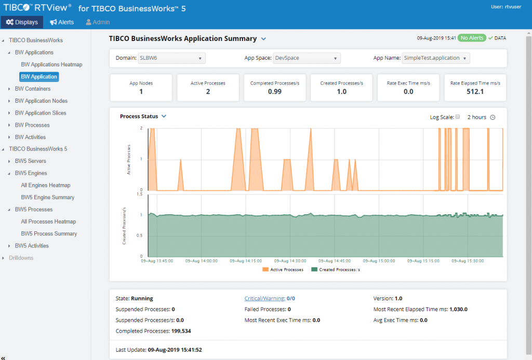The image size is (532, 360).
Task: Click the Last Update timestamp 09-Aug-2019 15:41:52
Action: 175,350
